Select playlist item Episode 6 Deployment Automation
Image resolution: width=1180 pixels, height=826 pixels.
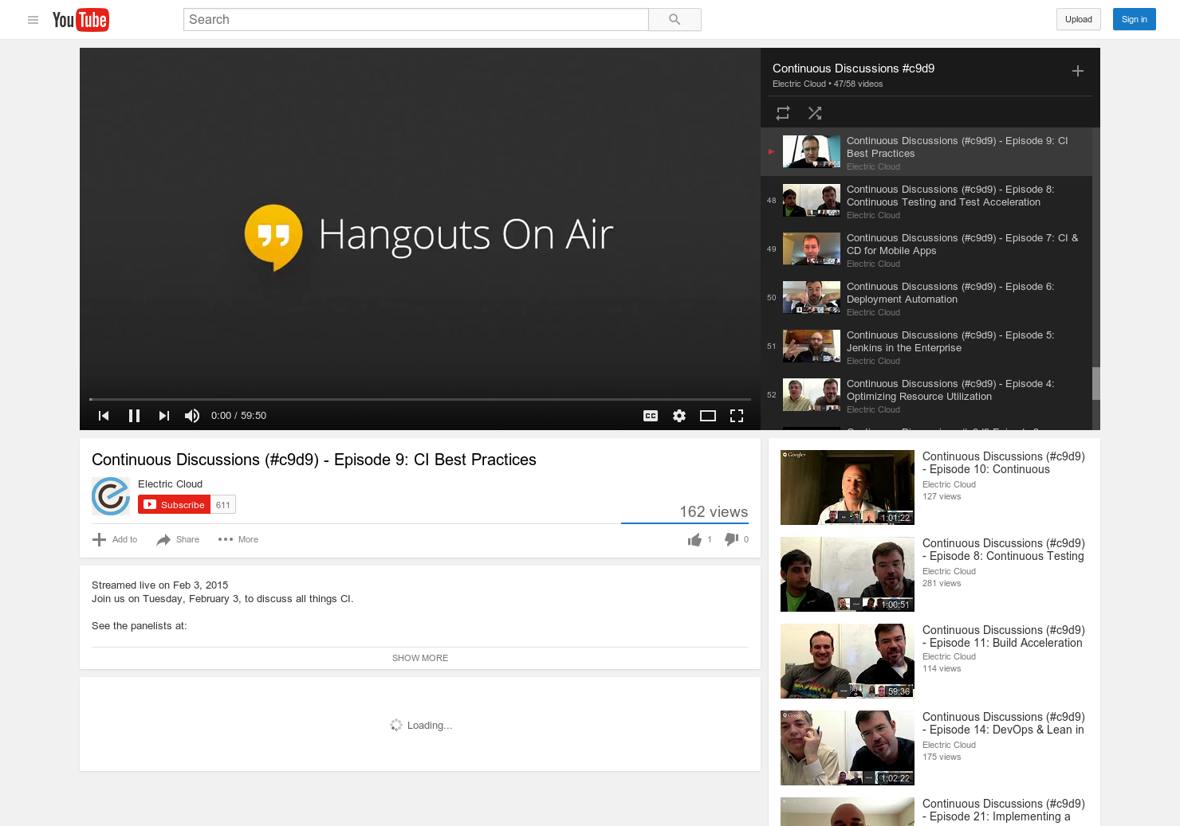[926, 298]
